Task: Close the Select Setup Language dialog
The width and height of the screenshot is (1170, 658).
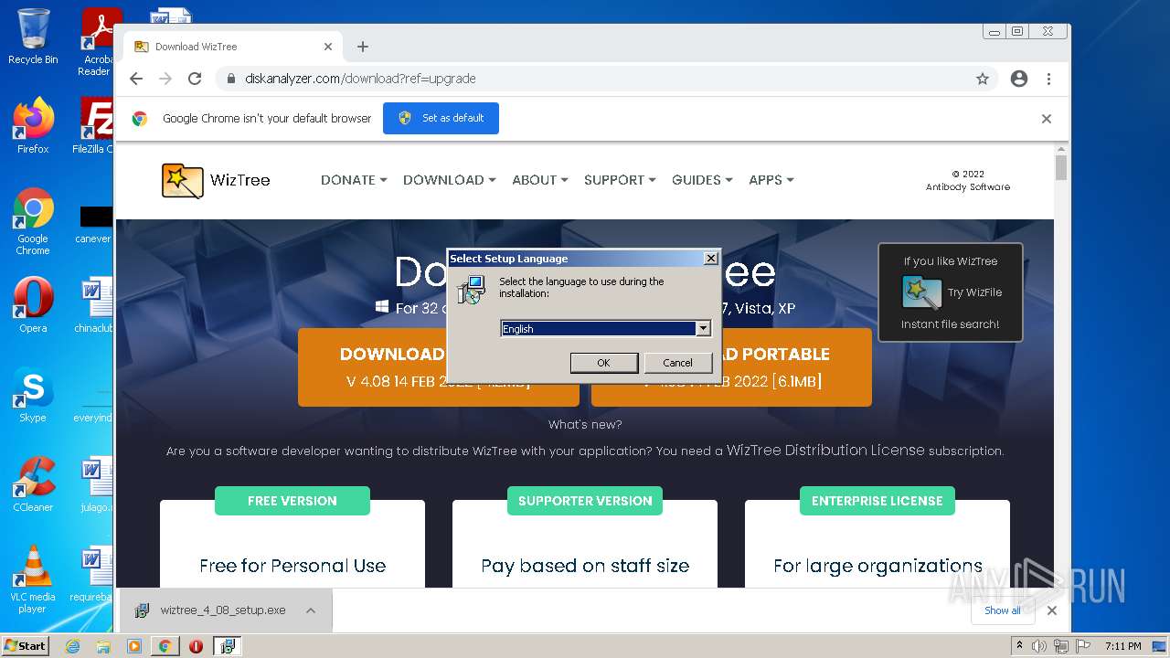Action: (x=710, y=259)
